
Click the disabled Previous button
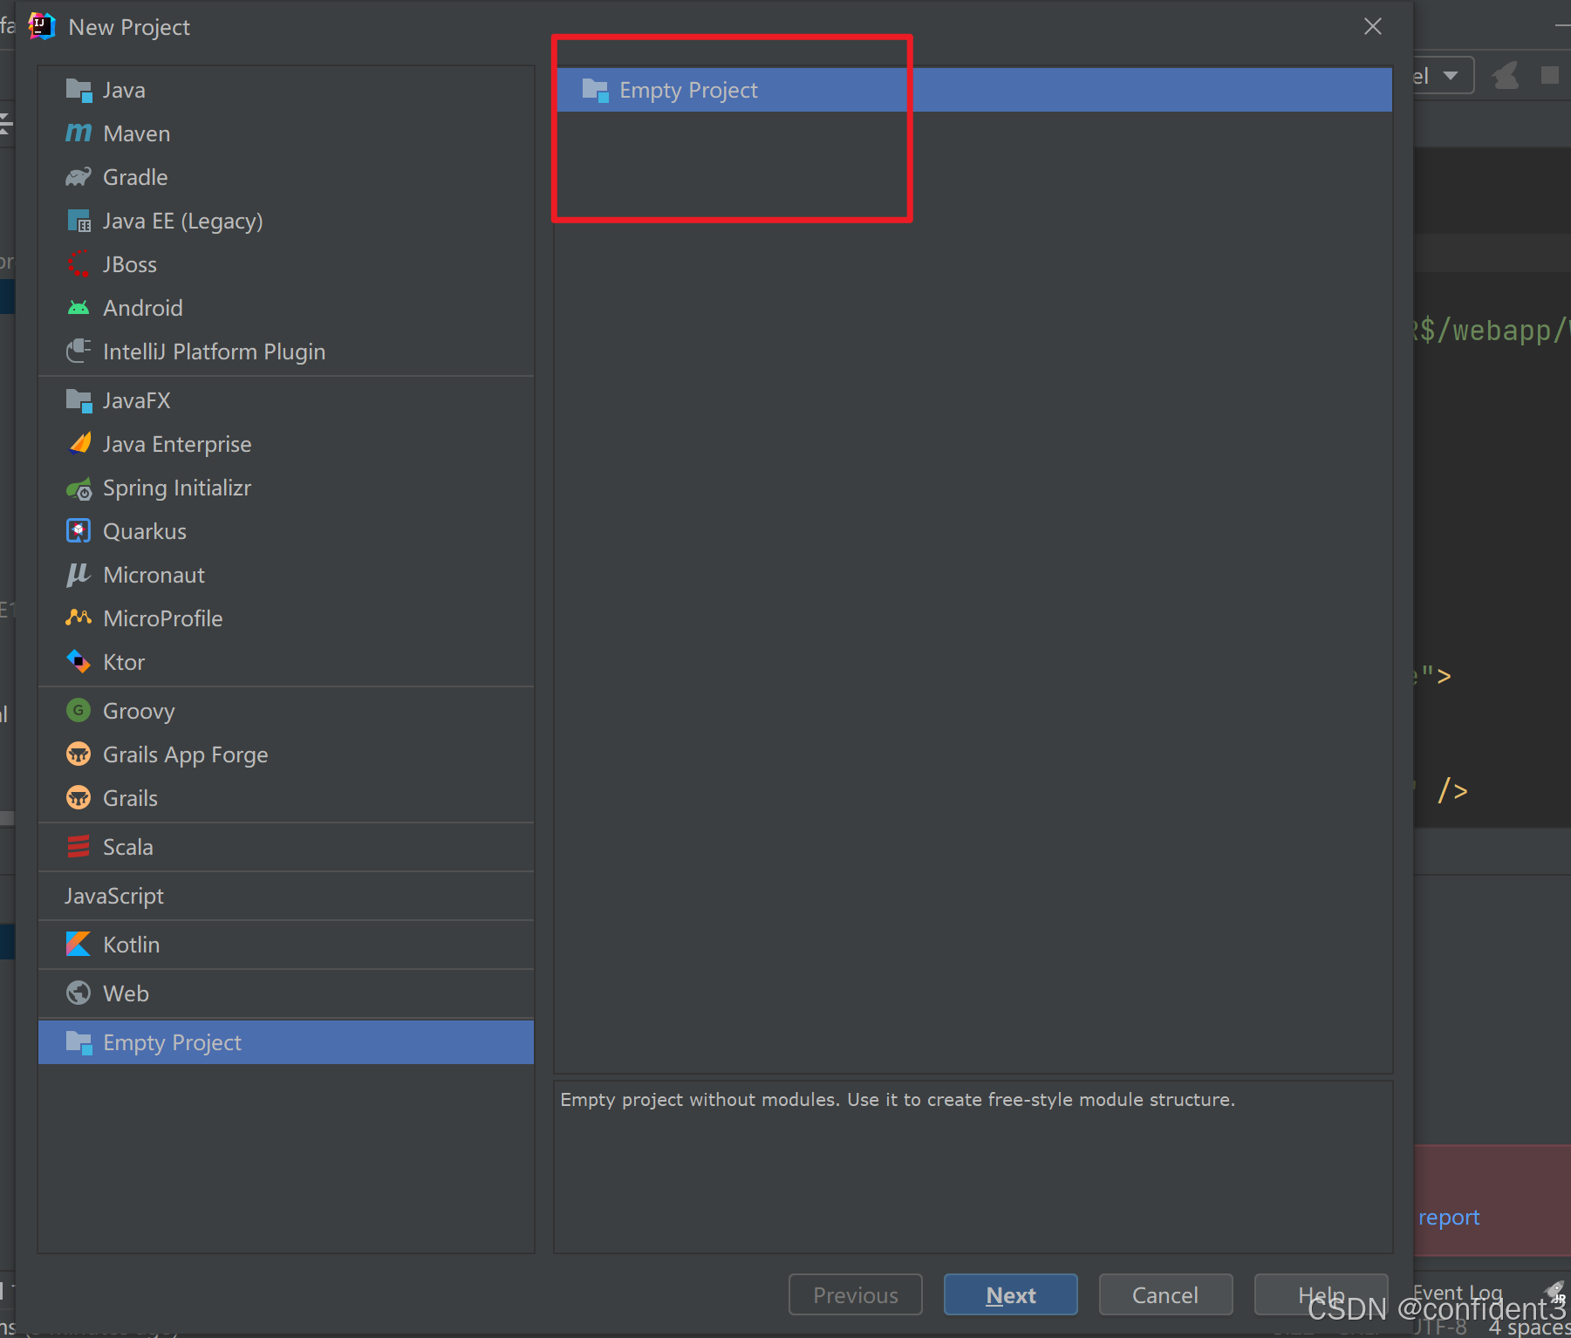[856, 1294]
